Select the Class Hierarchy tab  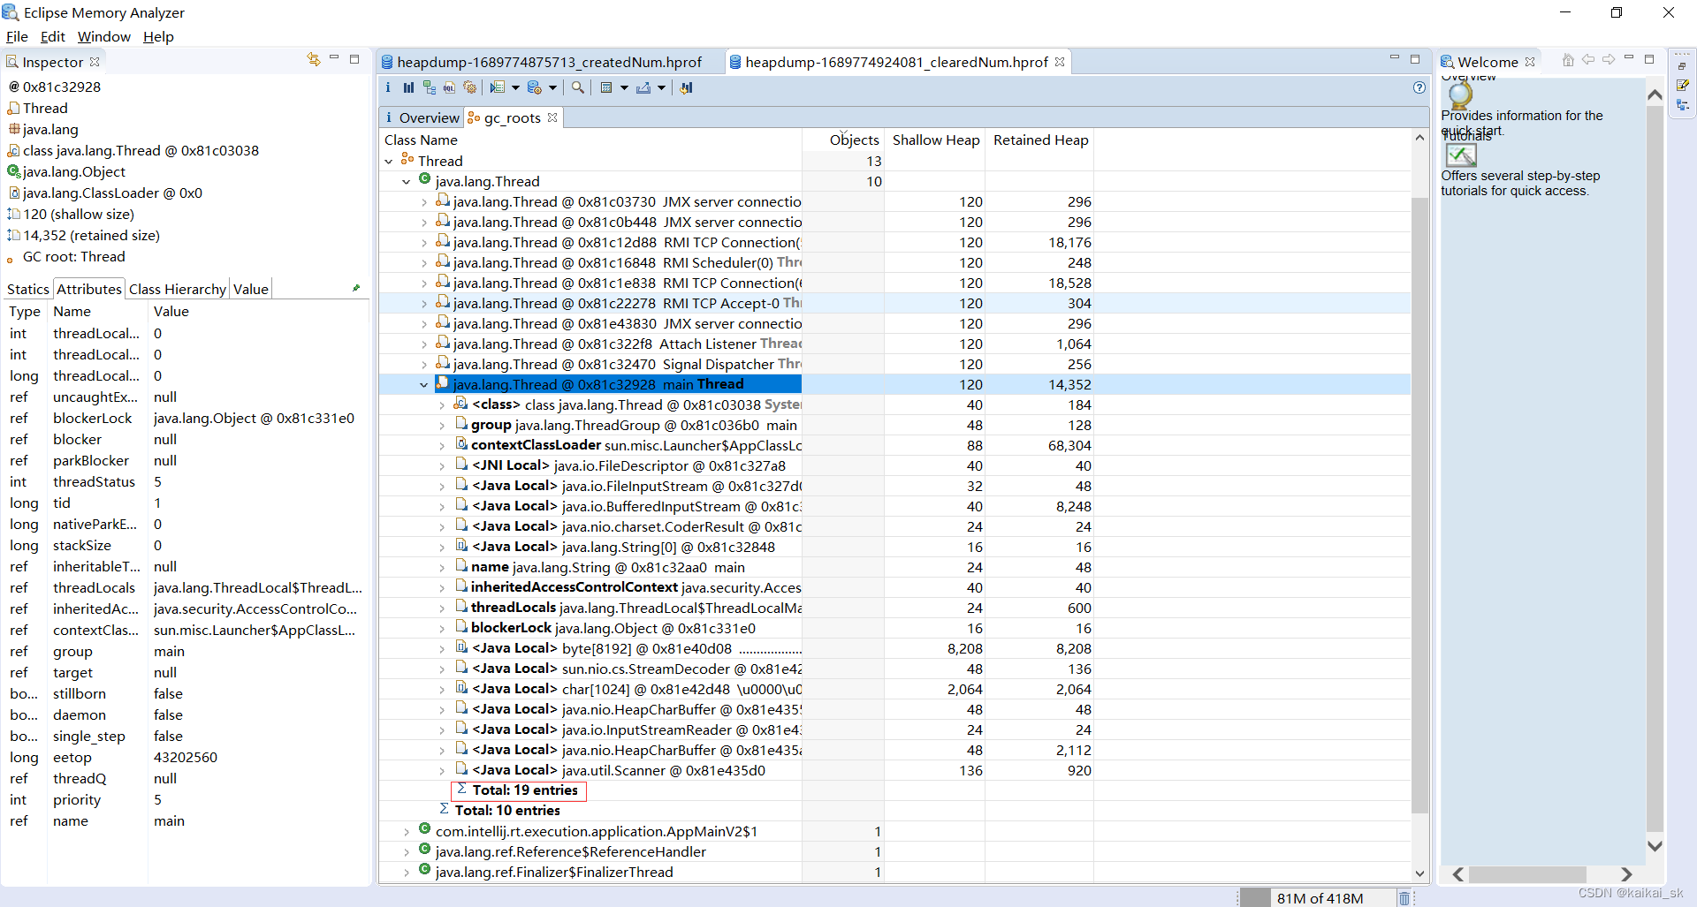178,289
